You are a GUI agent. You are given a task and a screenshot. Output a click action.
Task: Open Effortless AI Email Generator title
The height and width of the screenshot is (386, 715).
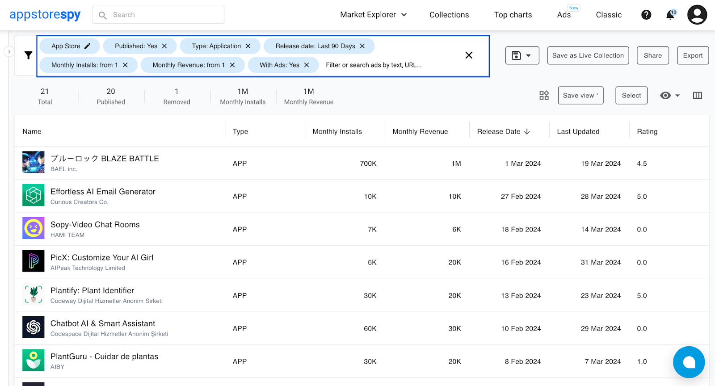pyautogui.click(x=103, y=192)
